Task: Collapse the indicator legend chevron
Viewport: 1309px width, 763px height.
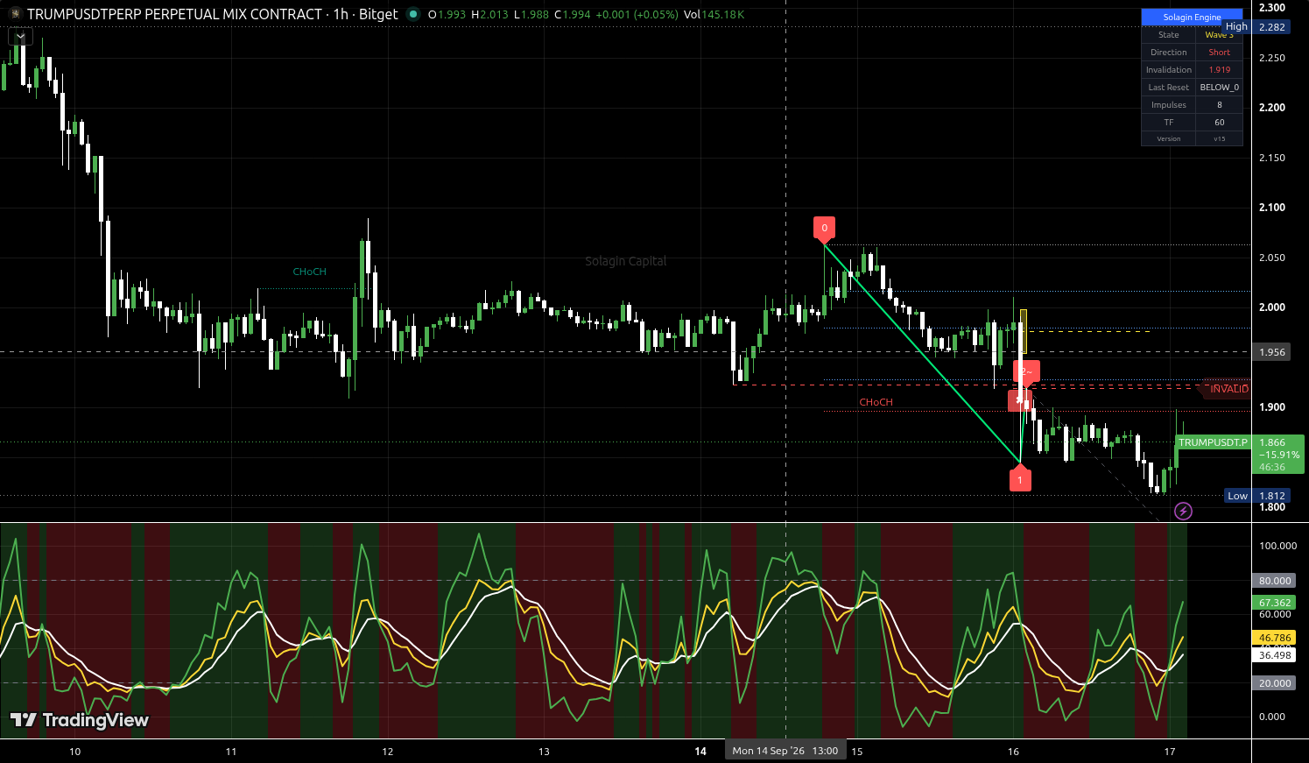Action: point(20,36)
